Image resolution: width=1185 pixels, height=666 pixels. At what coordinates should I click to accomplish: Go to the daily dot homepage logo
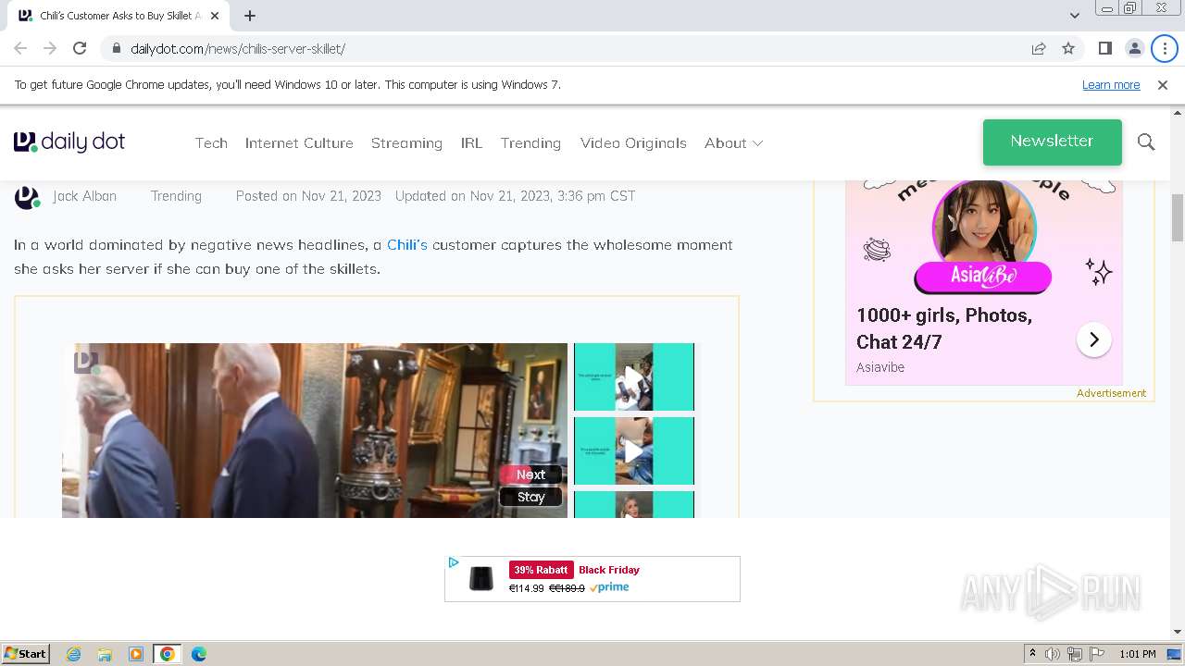[69, 142]
